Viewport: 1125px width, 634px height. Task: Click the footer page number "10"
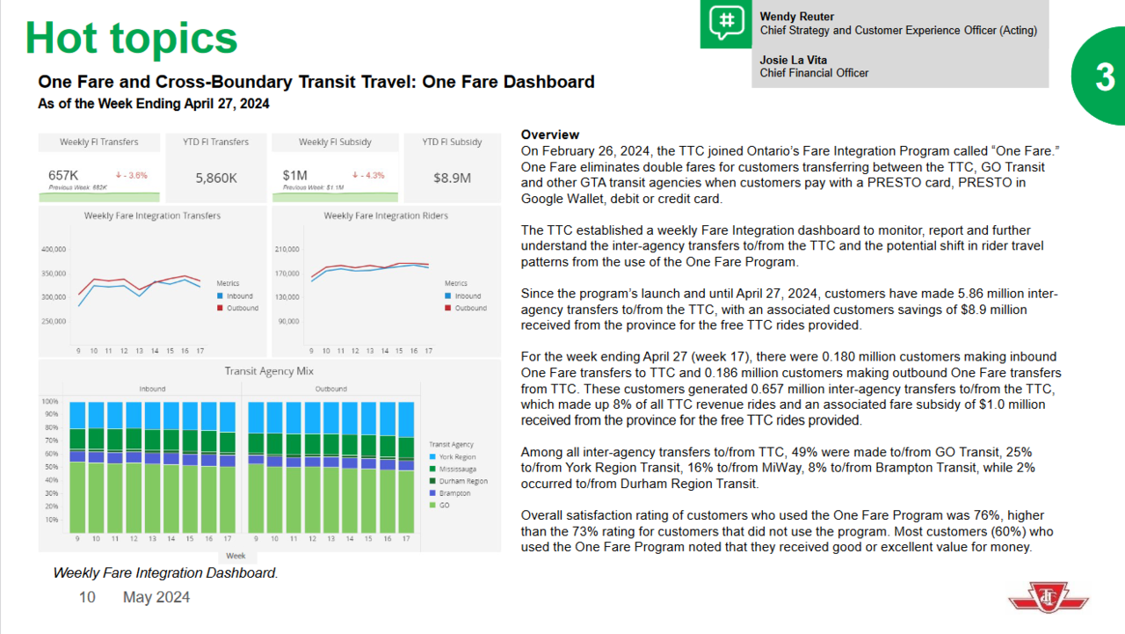coord(87,598)
